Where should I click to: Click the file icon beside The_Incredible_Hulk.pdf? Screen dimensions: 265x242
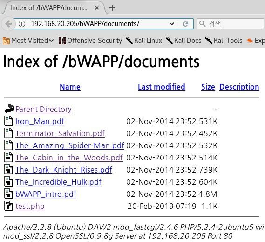click(x=8, y=181)
